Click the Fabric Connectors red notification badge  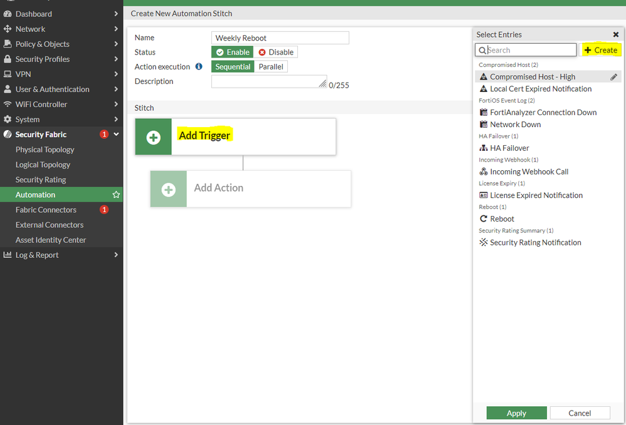[x=104, y=210]
